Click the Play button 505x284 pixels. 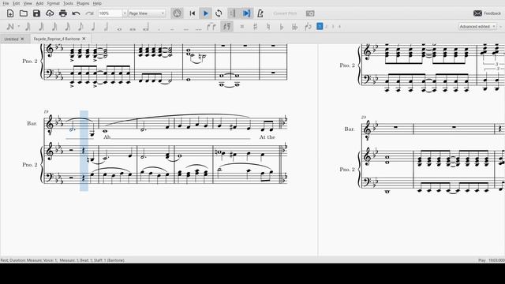(205, 13)
